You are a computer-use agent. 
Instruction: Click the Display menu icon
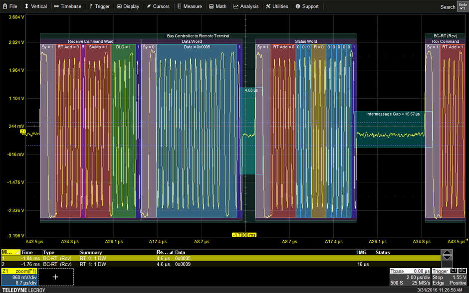pos(119,6)
